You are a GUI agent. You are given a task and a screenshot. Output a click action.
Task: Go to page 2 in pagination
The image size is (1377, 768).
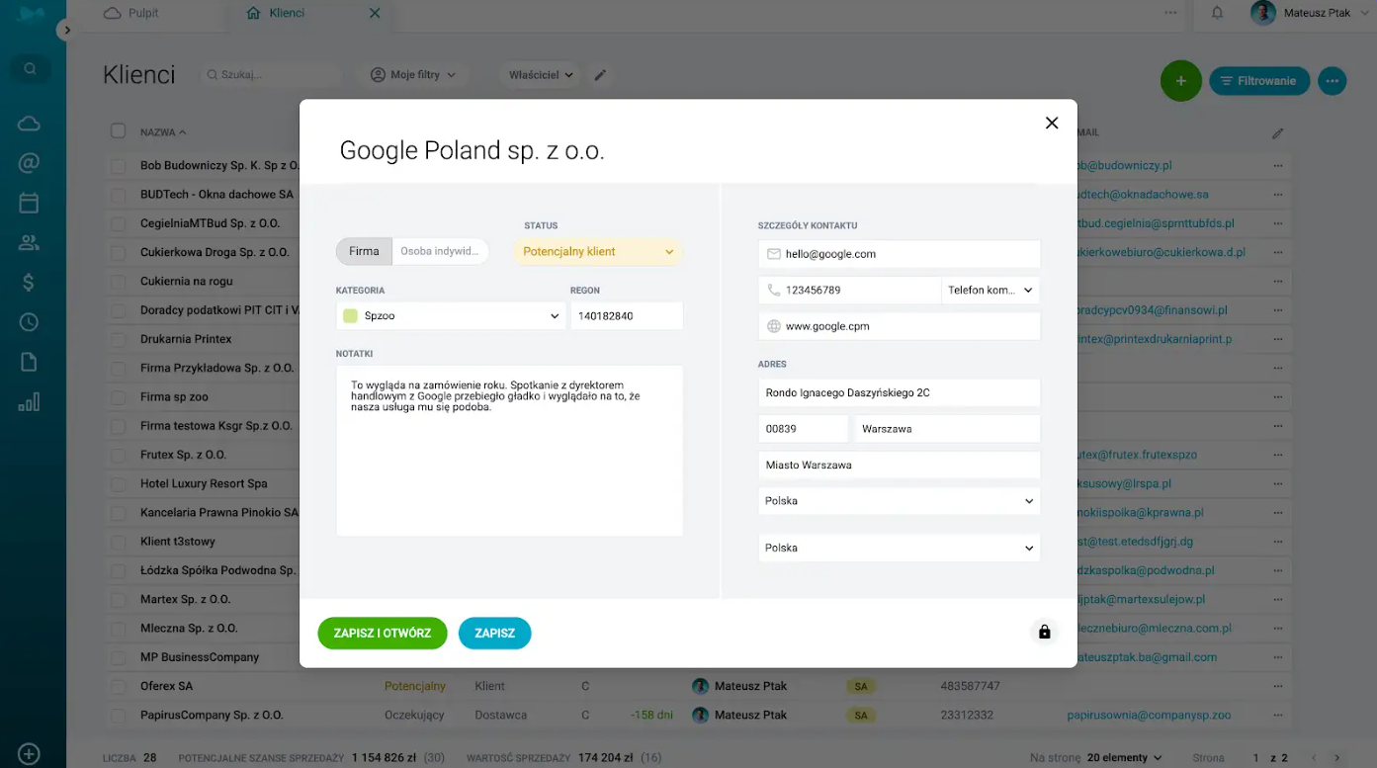[1284, 758]
